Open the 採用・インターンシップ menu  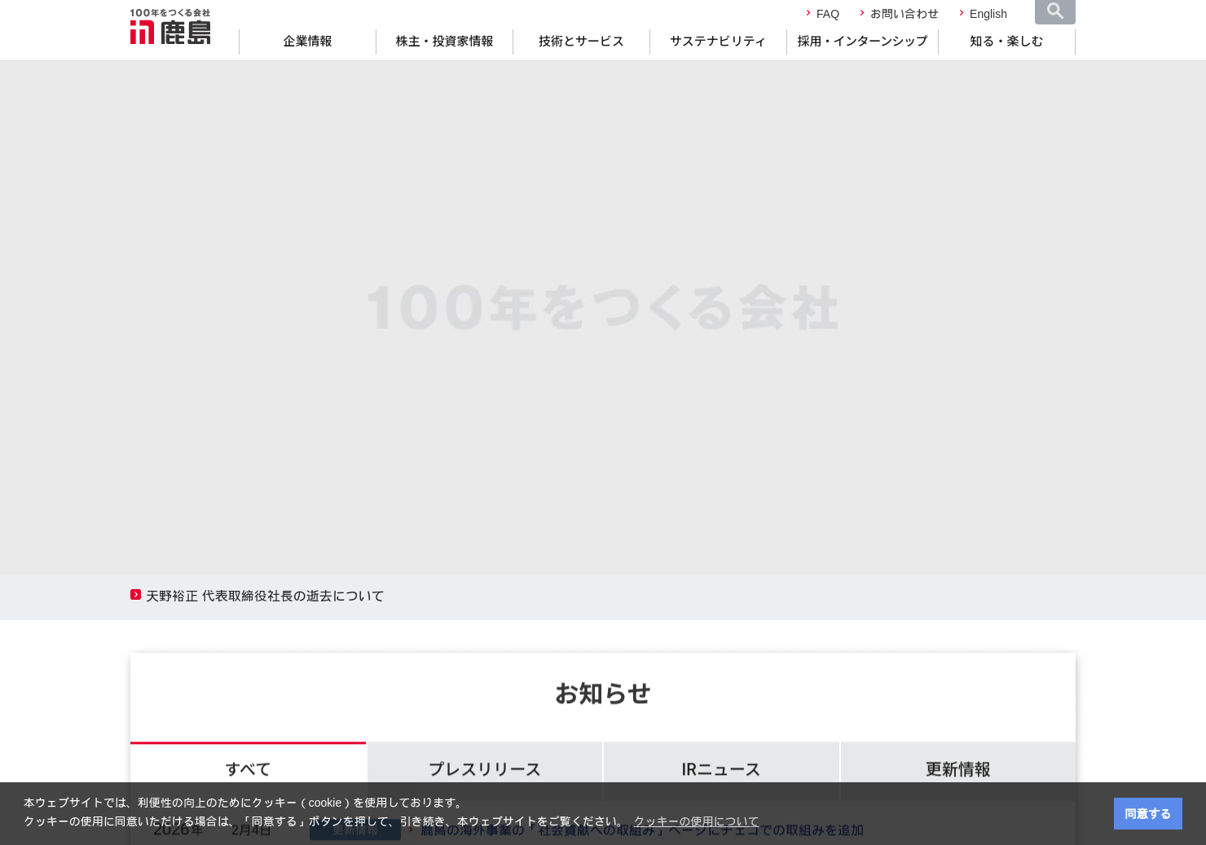862,42
